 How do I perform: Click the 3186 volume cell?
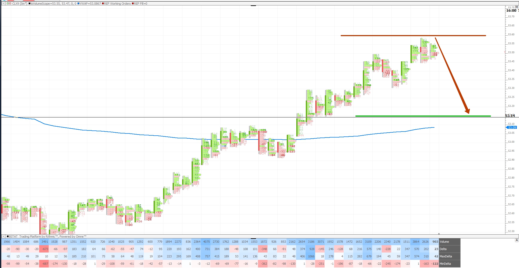310,242
